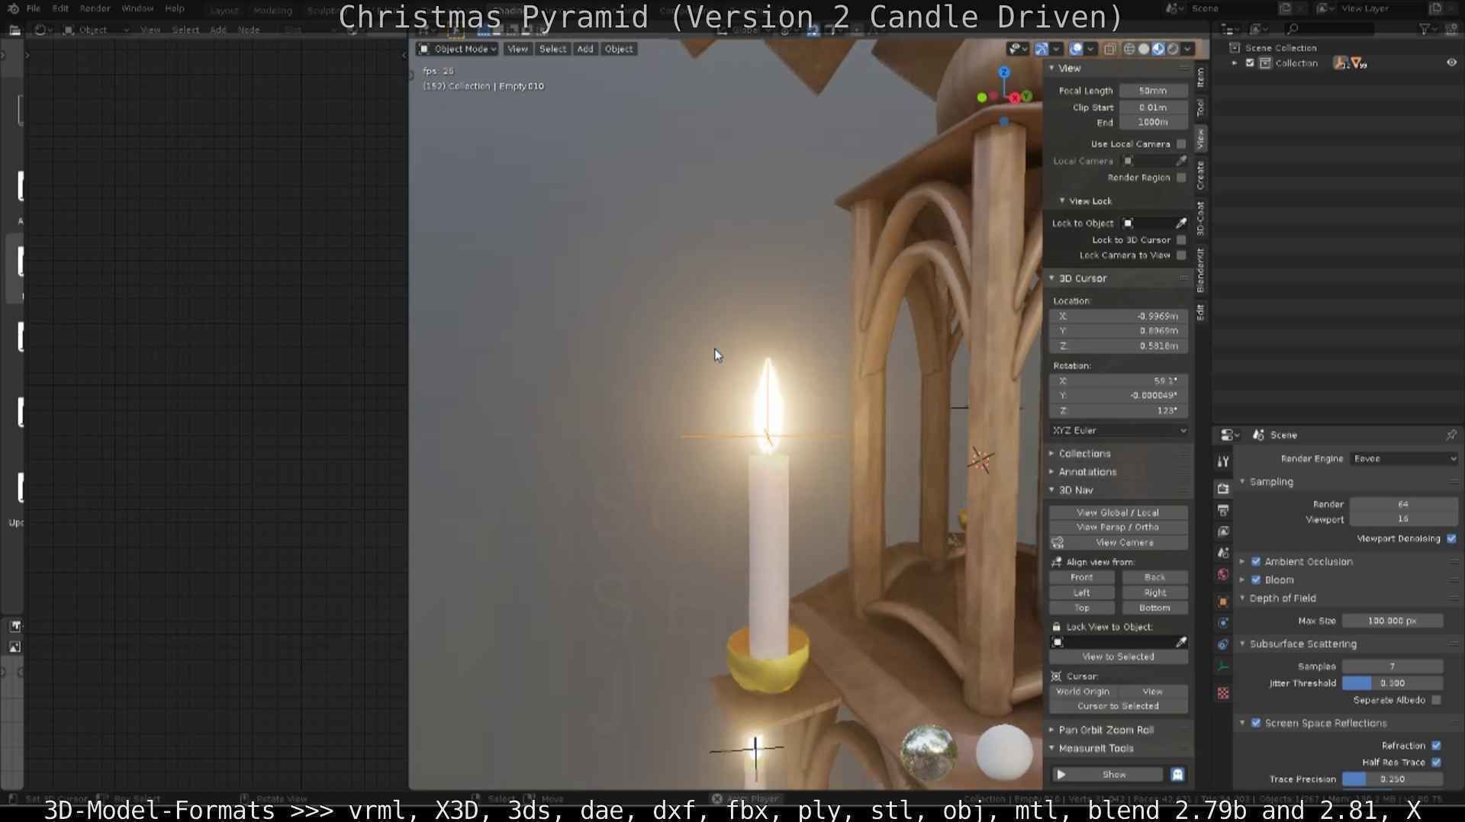Click the View Persp / Ortho button
The width and height of the screenshot is (1465, 822).
[x=1118, y=528]
